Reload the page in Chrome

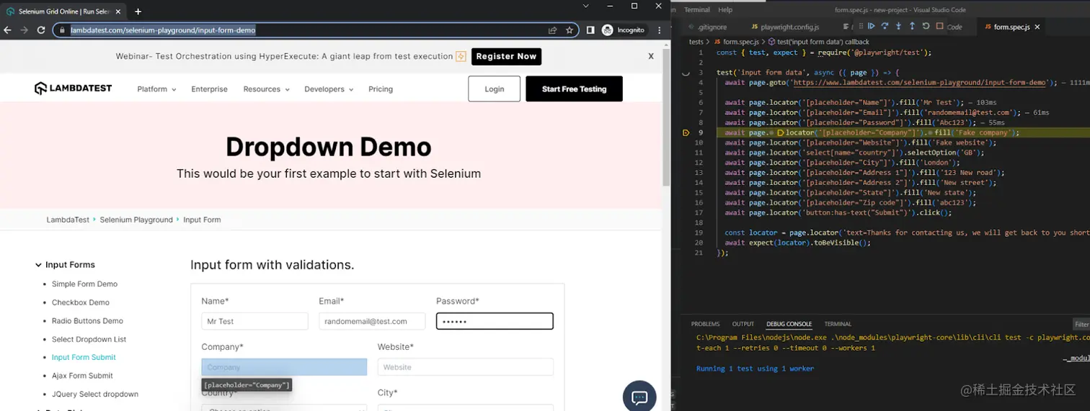click(x=41, y=30)
